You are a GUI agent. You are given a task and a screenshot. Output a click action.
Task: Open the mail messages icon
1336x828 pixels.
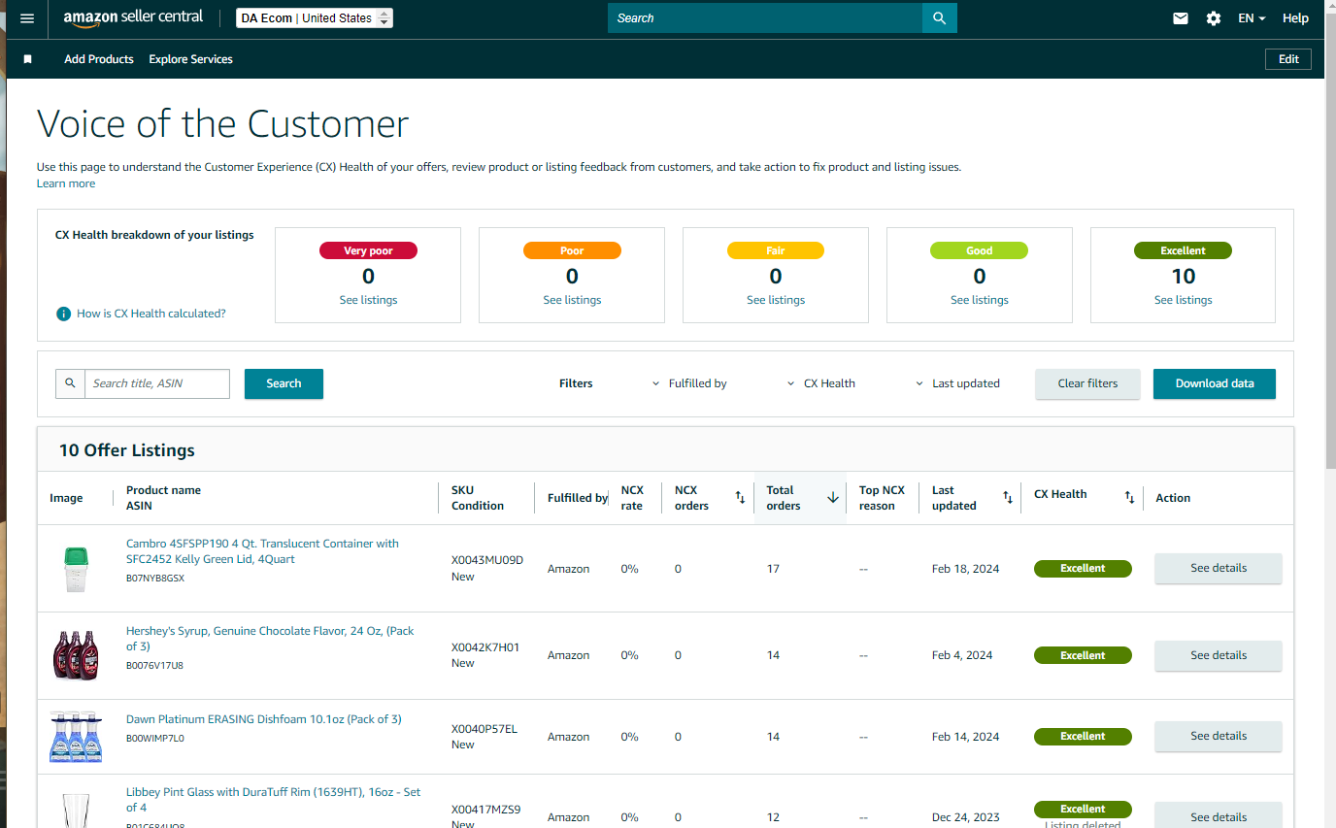(1181, 18)
